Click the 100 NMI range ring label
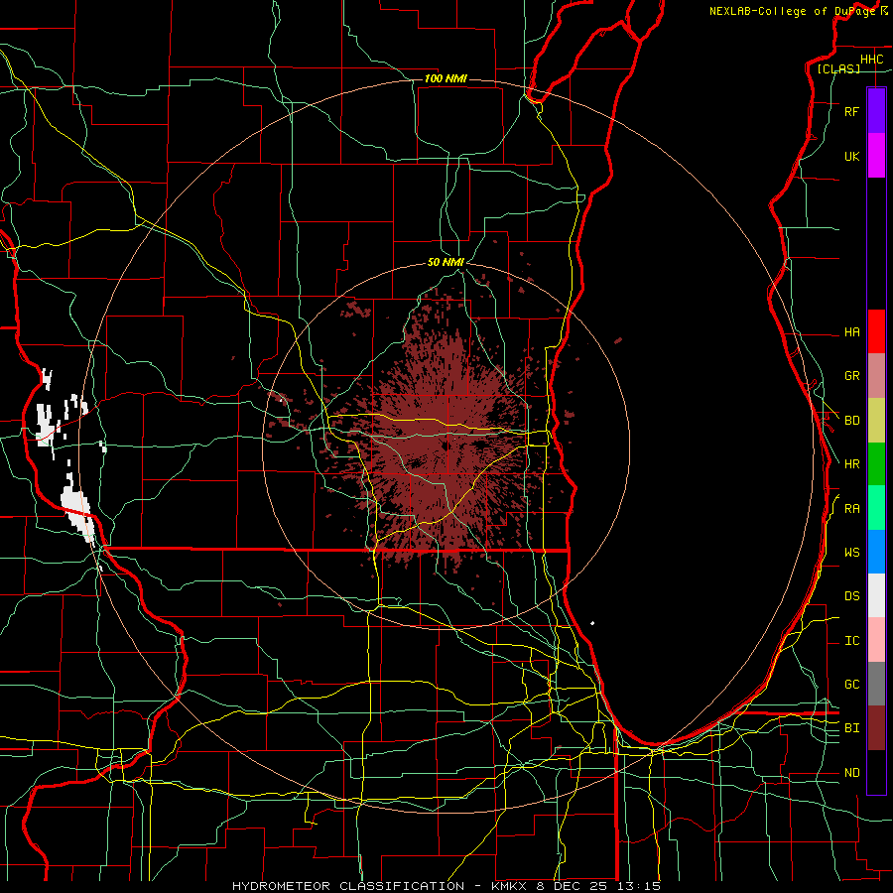Screen dimensions: 893x893 coord(446,78)
